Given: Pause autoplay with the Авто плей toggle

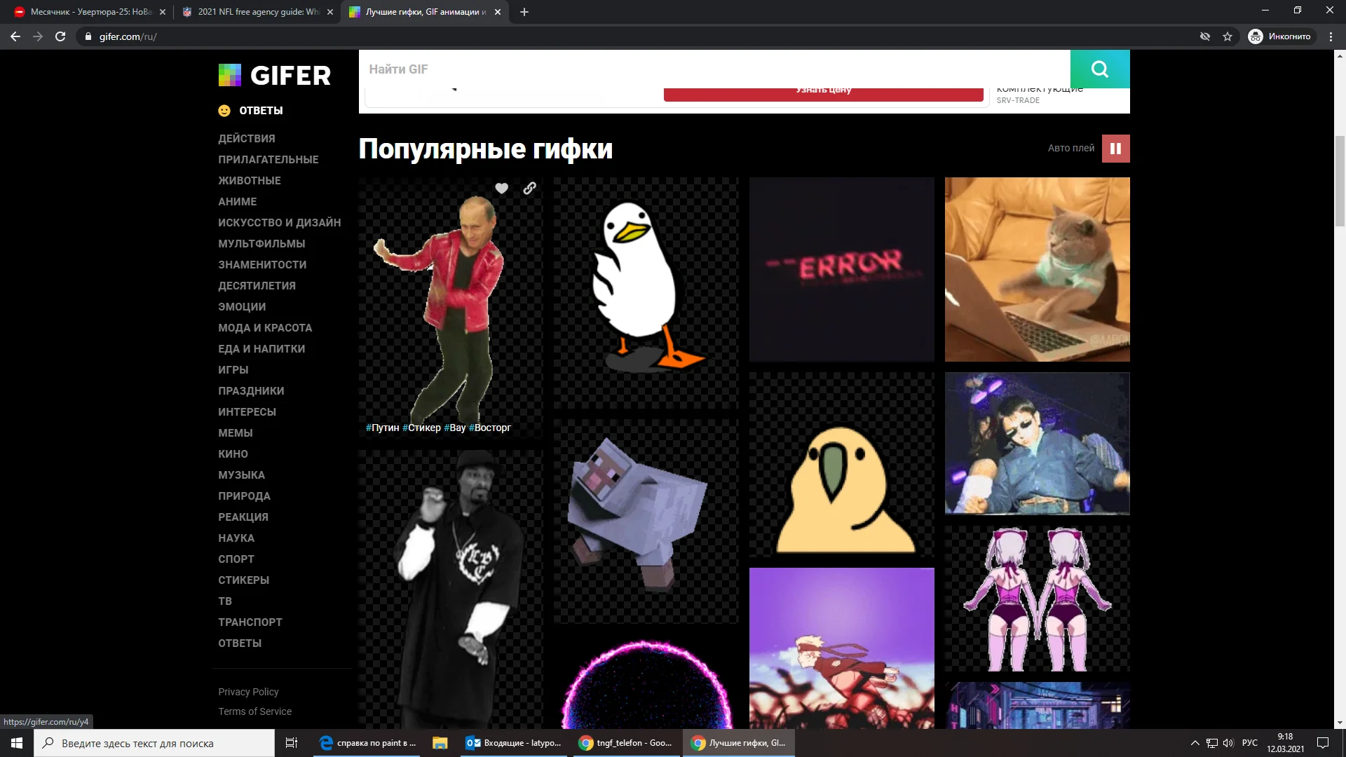Looking at the screenshot, I should [x=1115, y=148].
